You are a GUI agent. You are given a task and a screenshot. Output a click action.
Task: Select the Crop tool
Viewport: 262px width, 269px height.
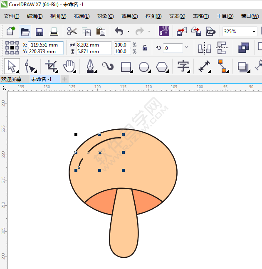(x=52, y=66)
